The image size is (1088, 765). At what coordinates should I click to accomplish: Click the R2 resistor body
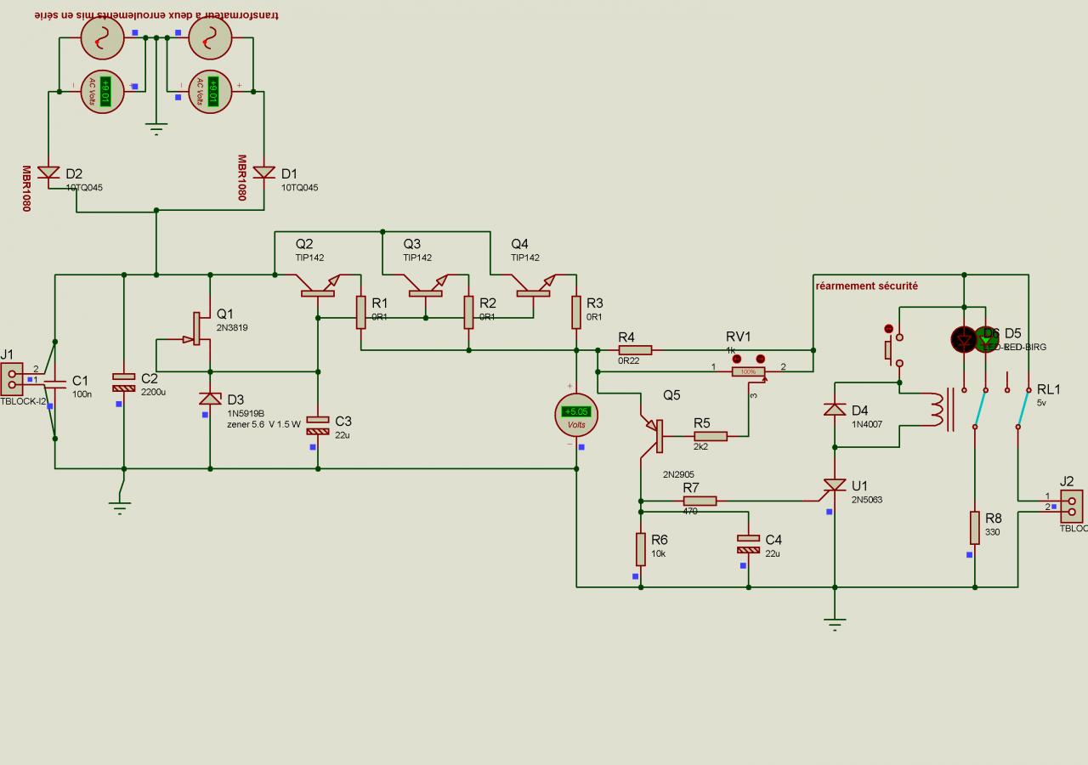(x=469, y=312)
